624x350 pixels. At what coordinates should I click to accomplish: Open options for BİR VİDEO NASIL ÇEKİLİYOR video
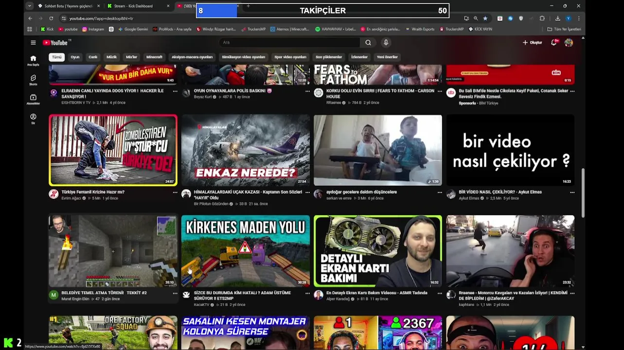click(572, 192)
